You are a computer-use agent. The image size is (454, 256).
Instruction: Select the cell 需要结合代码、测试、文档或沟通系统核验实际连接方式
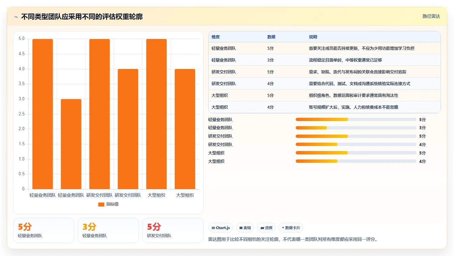(359, 84)
